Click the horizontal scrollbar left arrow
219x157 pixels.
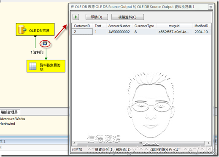(74, 143)
